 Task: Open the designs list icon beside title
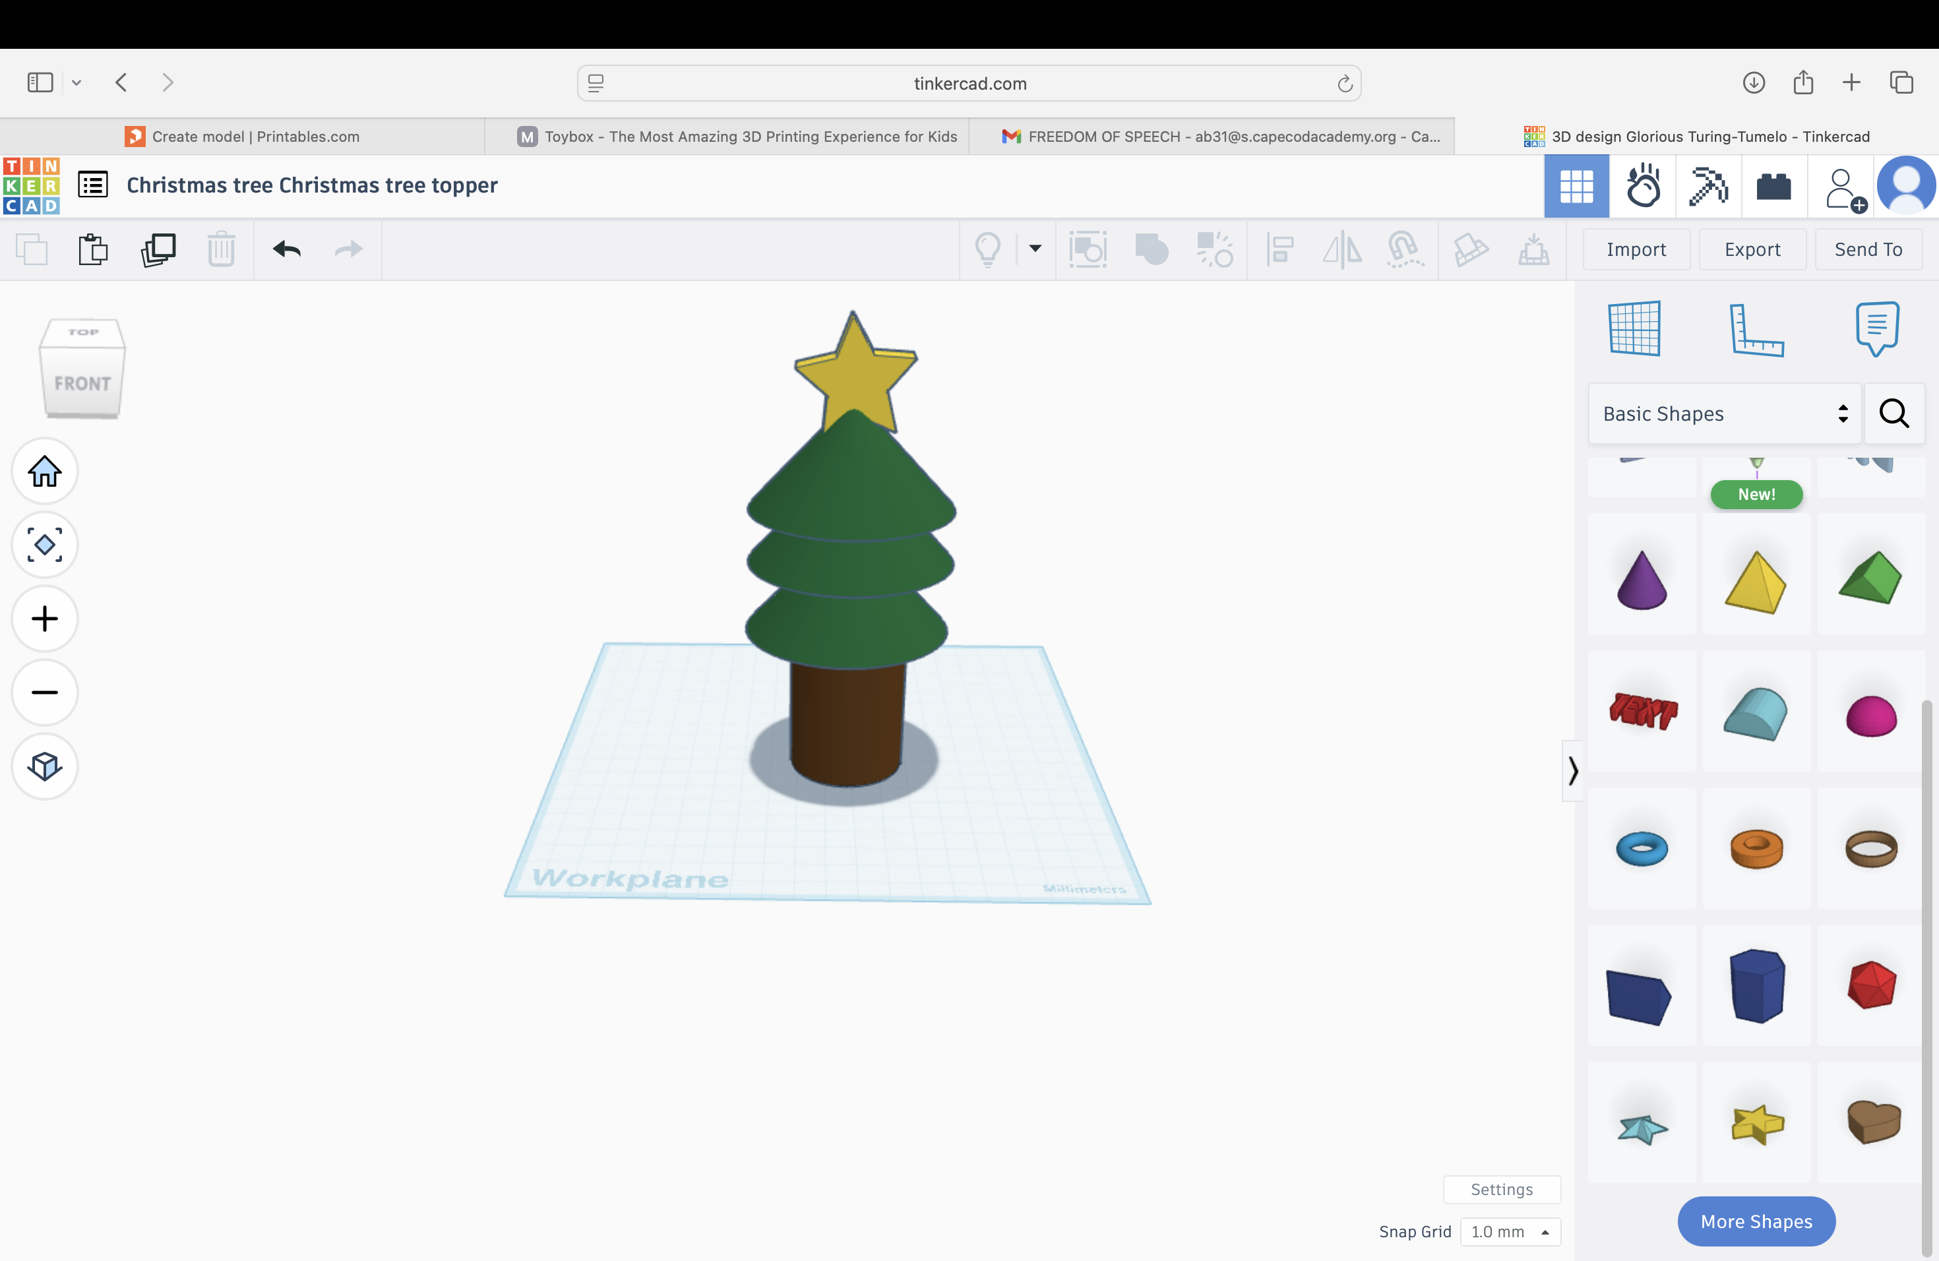[x=93, y=185]
